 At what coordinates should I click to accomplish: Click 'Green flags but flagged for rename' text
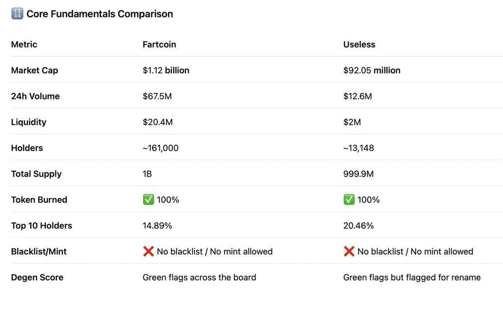pyautogui.click(x=412, y=277)
